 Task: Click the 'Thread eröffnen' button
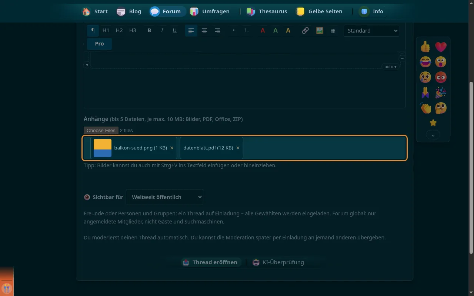(x=211, y=262)
